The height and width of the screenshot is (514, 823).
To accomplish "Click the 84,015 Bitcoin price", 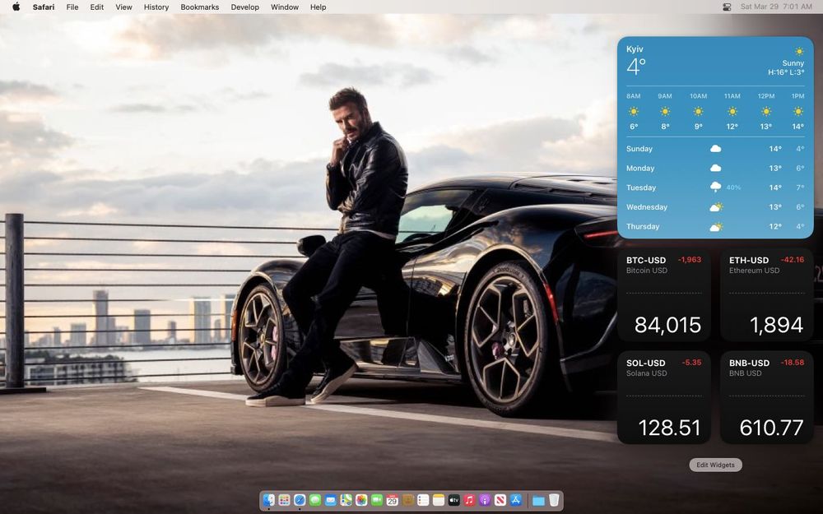I will tap(667, 325).
